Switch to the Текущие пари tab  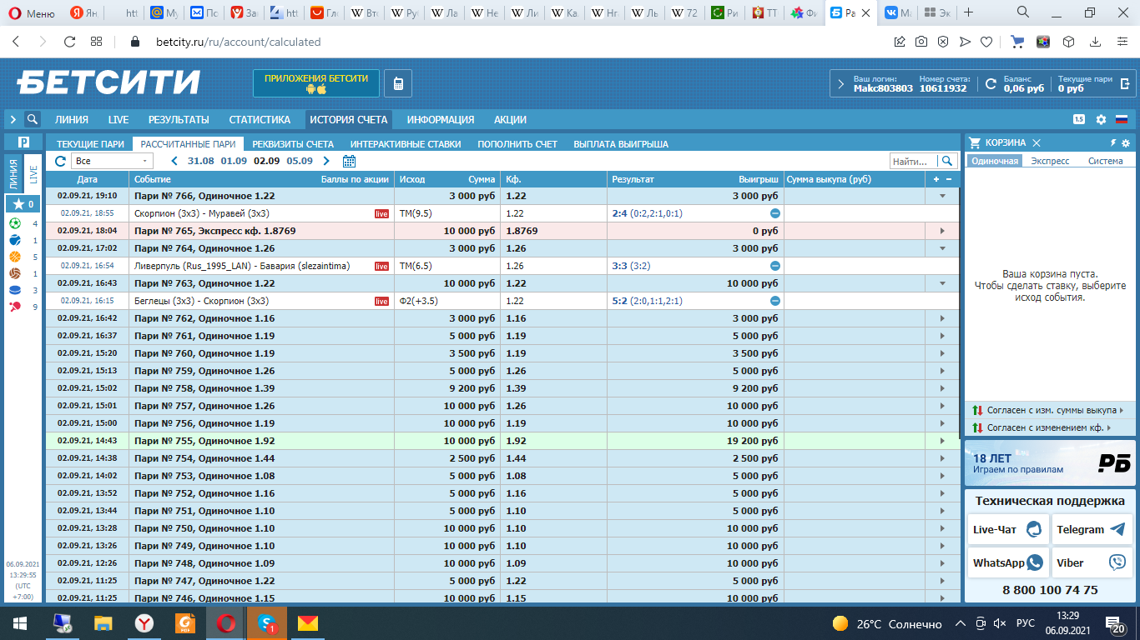[90, 144]
